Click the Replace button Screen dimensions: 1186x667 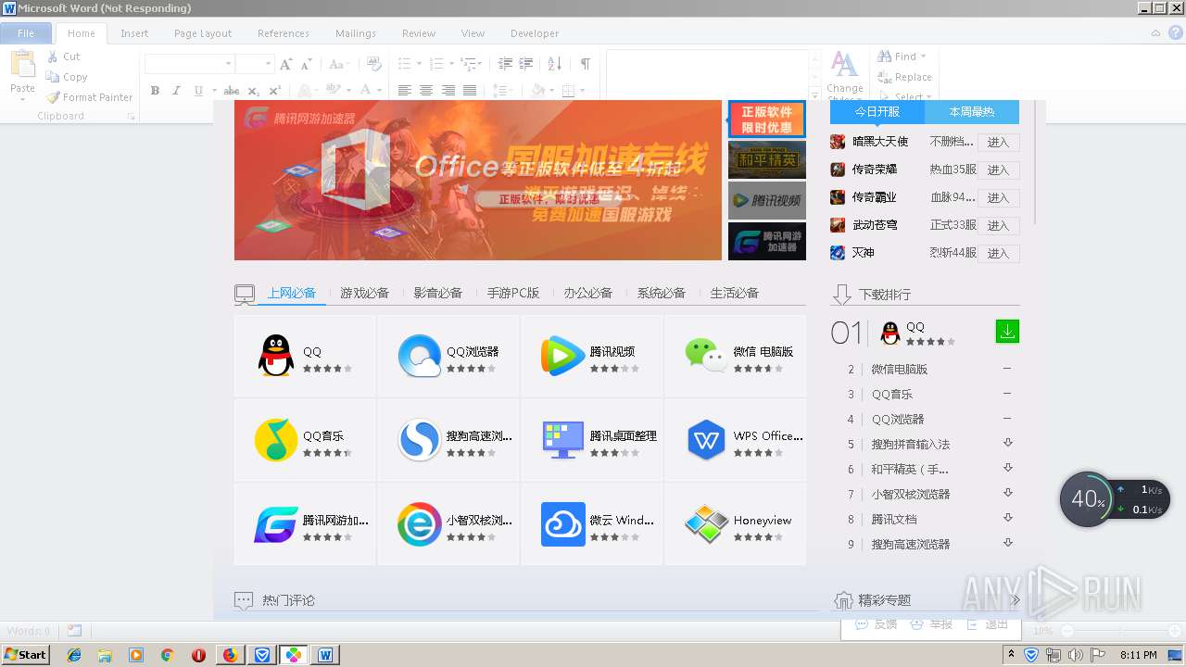(904, 77)
